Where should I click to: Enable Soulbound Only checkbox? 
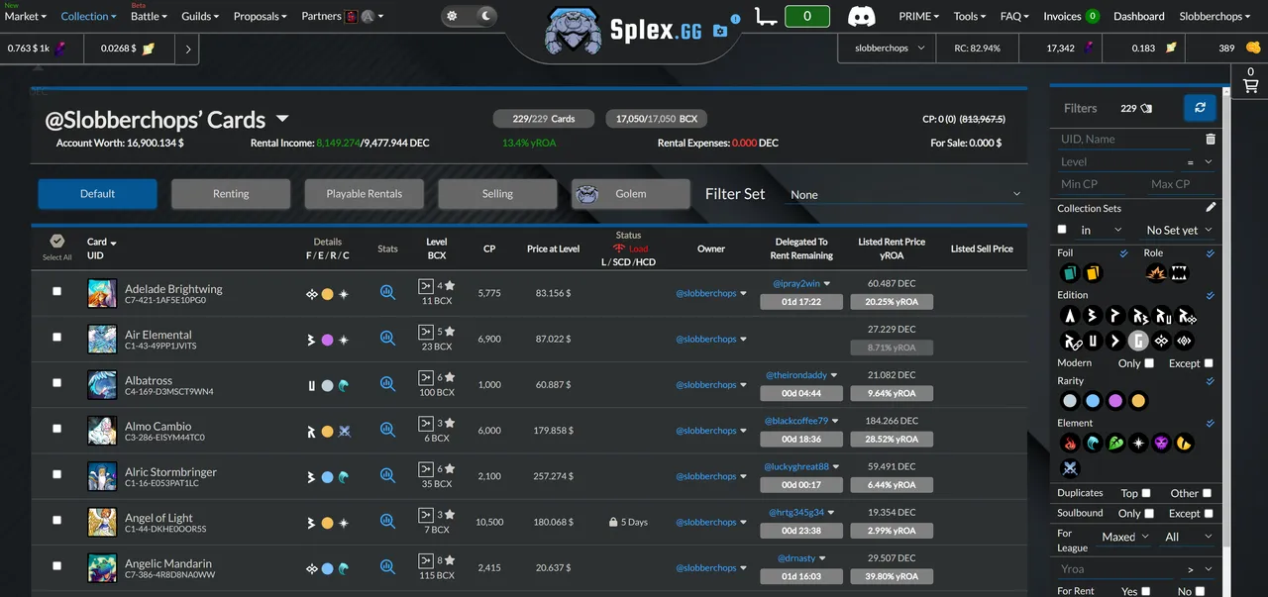click(1149, 513)
